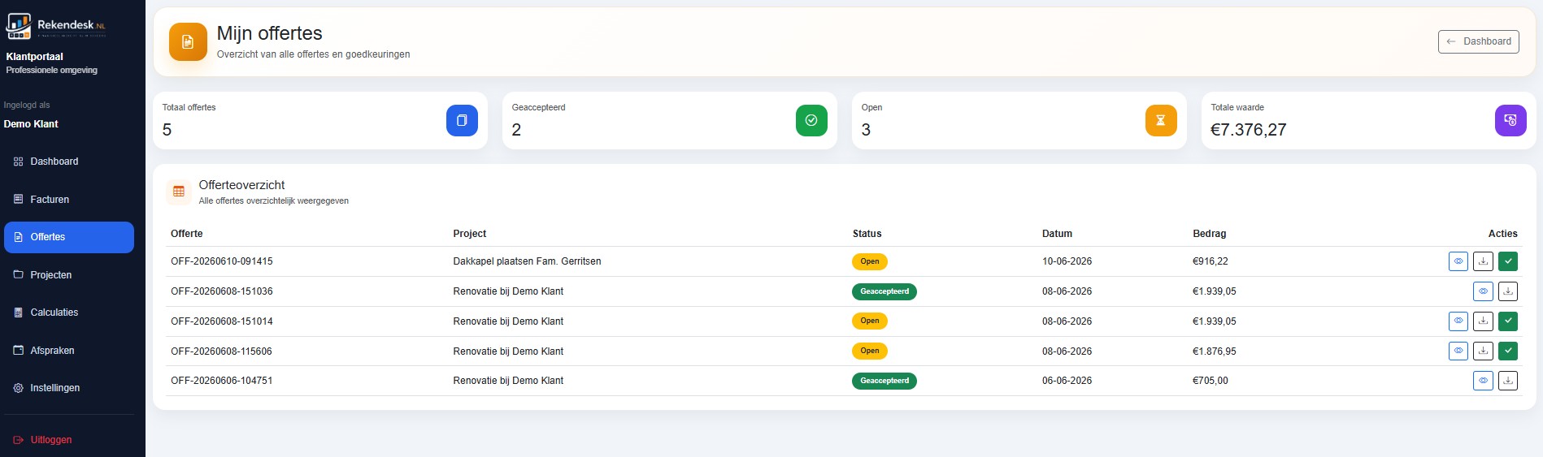The height and width of the screenshot is (457, 1543).
Task: Download offerte OFF-20260608-115606
Action: 1483,351
